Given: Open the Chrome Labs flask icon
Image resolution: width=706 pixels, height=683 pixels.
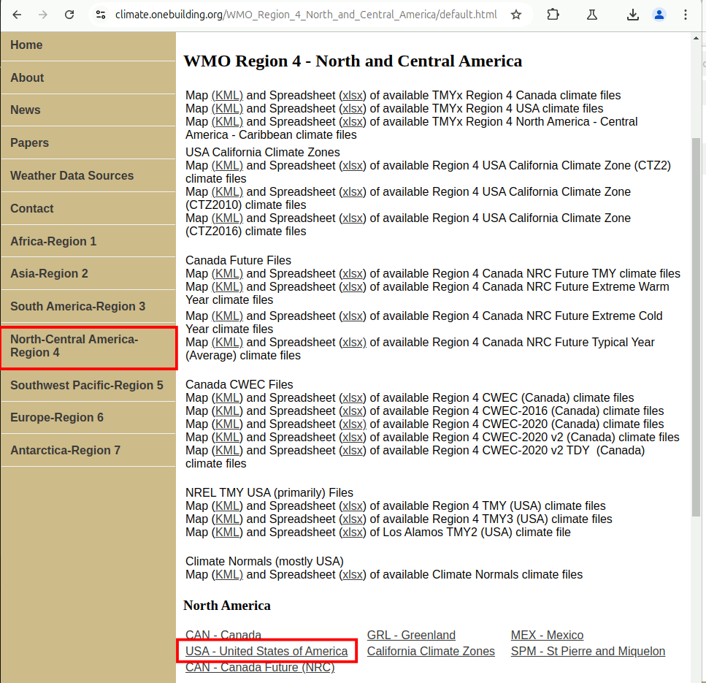Looking at the screenshot, I should click(x=592, y=15).
